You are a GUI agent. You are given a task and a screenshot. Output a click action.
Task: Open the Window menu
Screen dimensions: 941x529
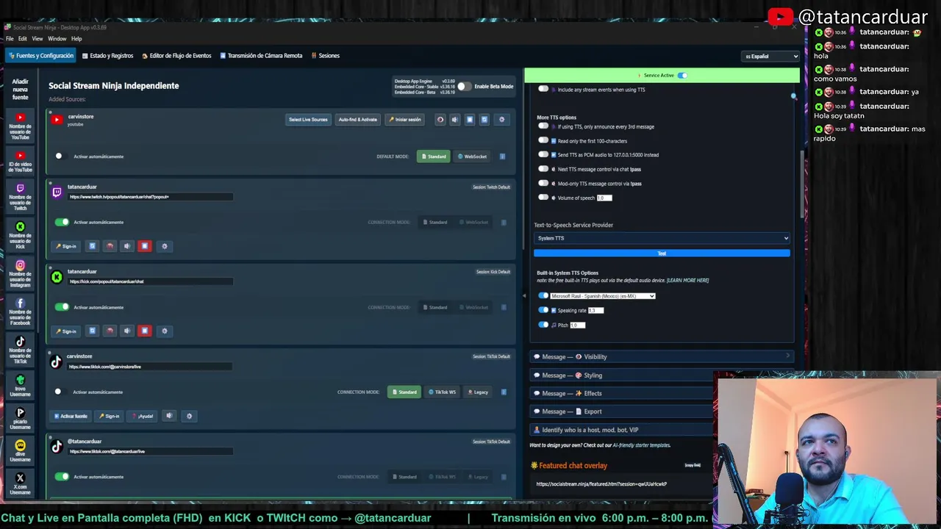(57, 38)
